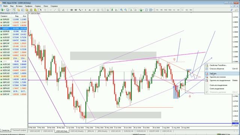The height and width of the screenshot is (135, 240).
Task: Expand the Arrows objects dropdown
Action: [x=82, y=10]
